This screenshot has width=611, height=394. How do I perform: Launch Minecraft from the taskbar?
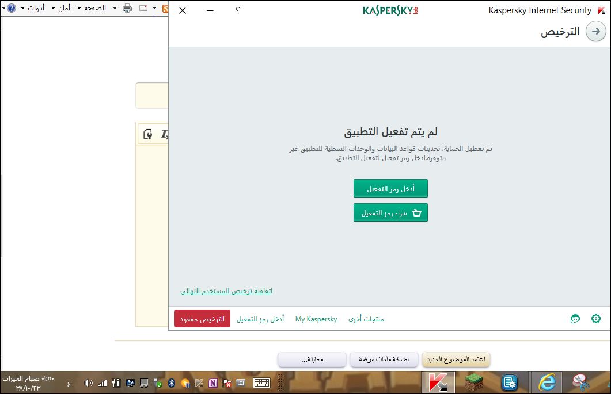coord(474,382)
